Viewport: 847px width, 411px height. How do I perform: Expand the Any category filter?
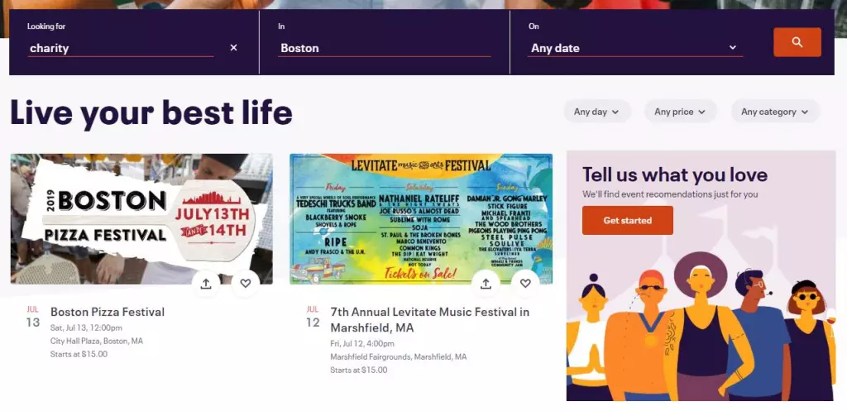[x=775, y=112]
